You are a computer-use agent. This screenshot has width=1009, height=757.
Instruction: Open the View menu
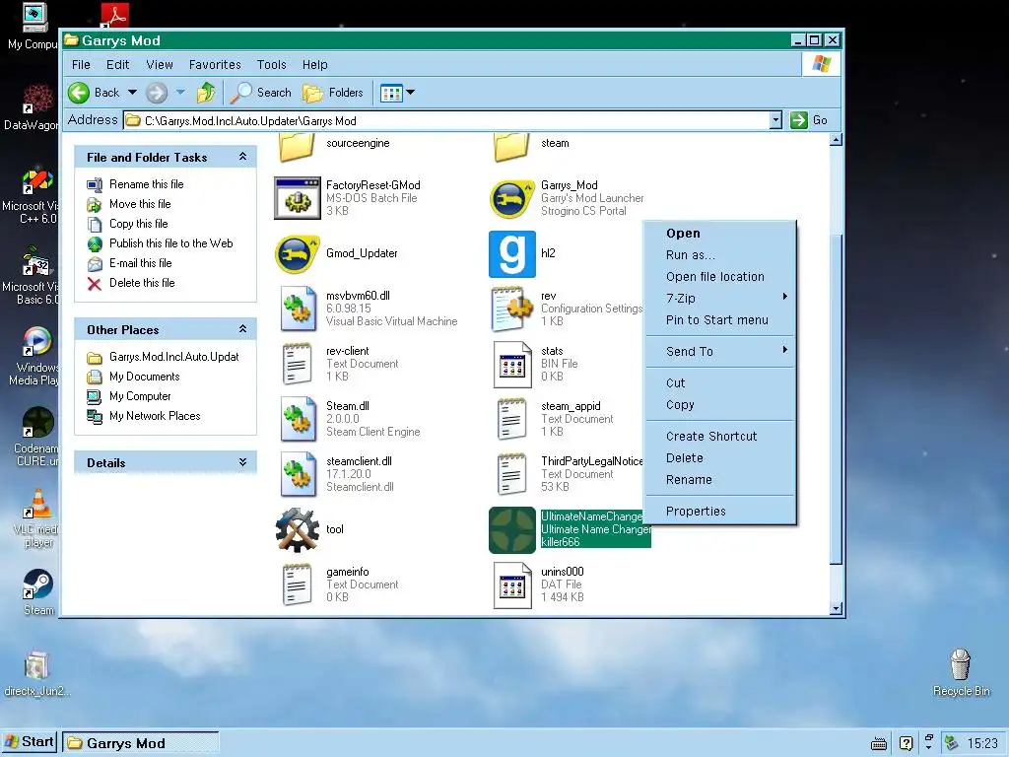(x=159, y=64)
